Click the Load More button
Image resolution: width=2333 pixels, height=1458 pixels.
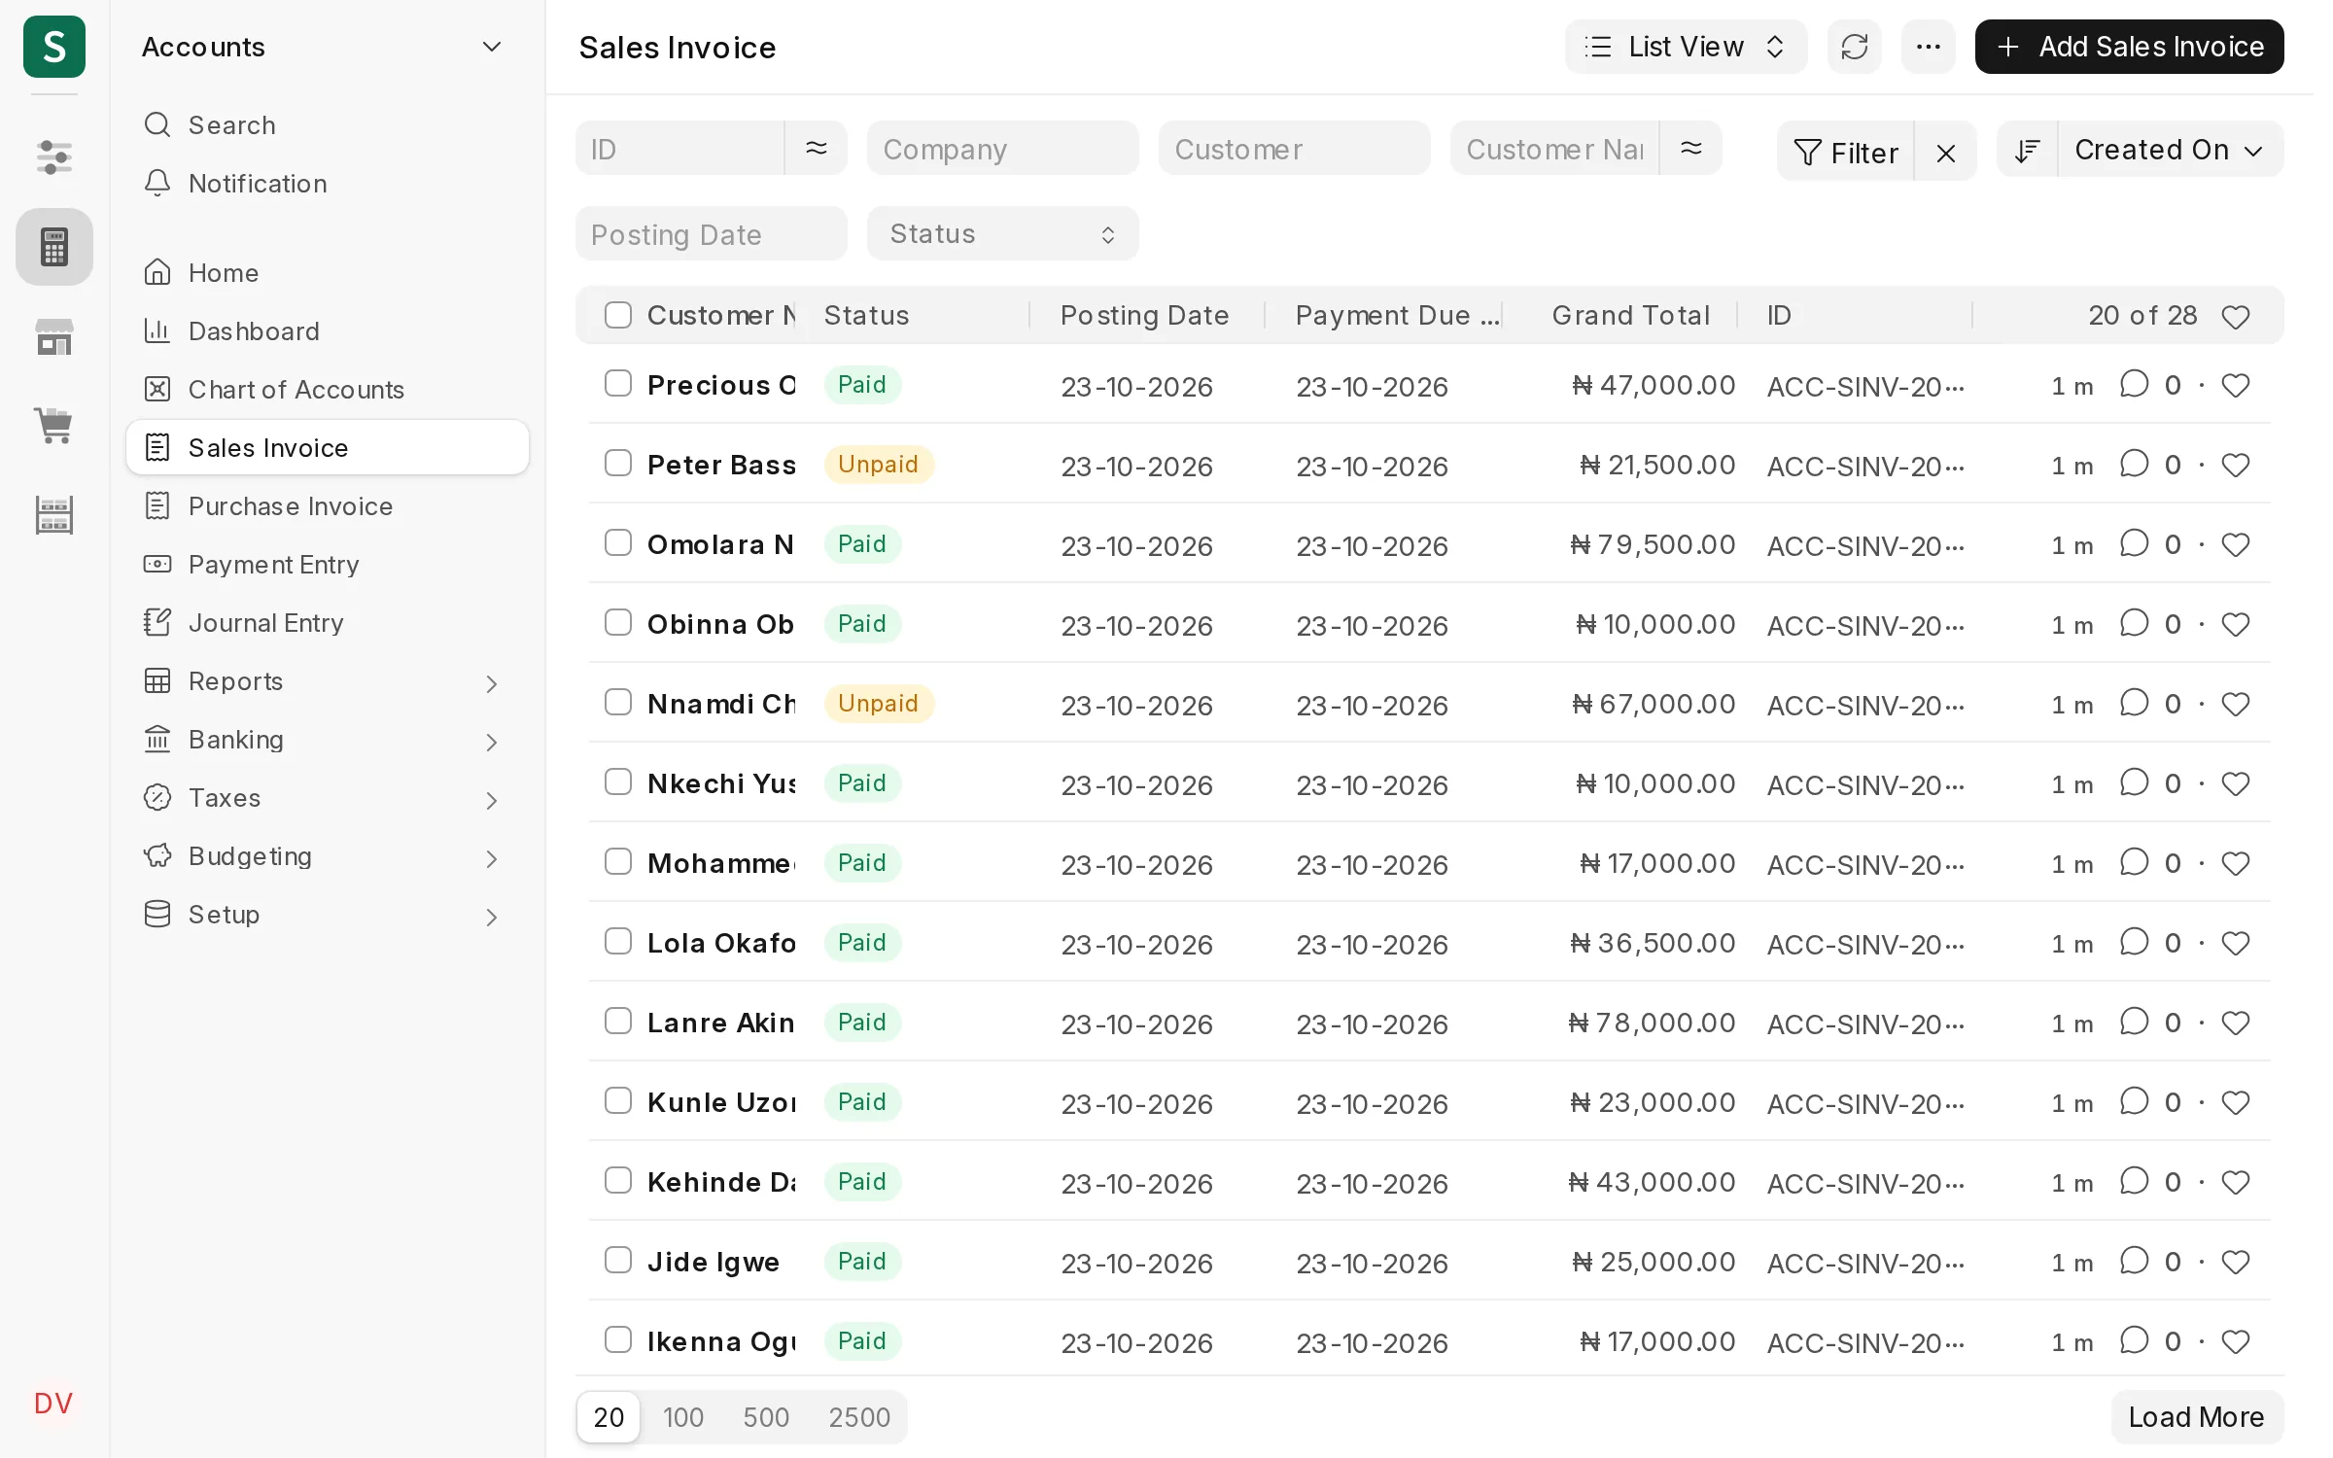tap(2196, 1417)
